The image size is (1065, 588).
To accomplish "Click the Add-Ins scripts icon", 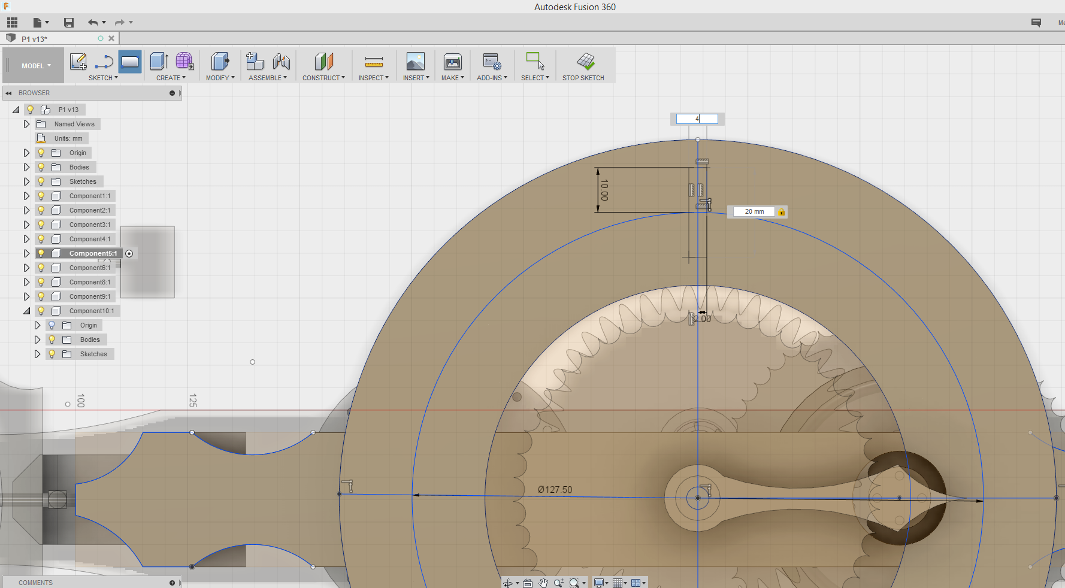I will pos(492,61).
